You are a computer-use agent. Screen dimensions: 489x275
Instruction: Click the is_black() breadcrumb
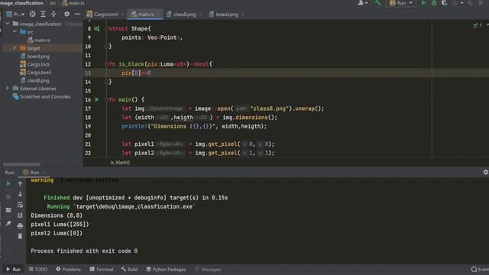click(x=120, y=163)
